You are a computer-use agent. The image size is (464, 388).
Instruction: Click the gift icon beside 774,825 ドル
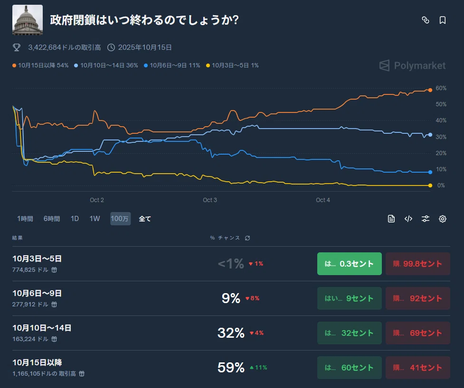click(54, 270)
